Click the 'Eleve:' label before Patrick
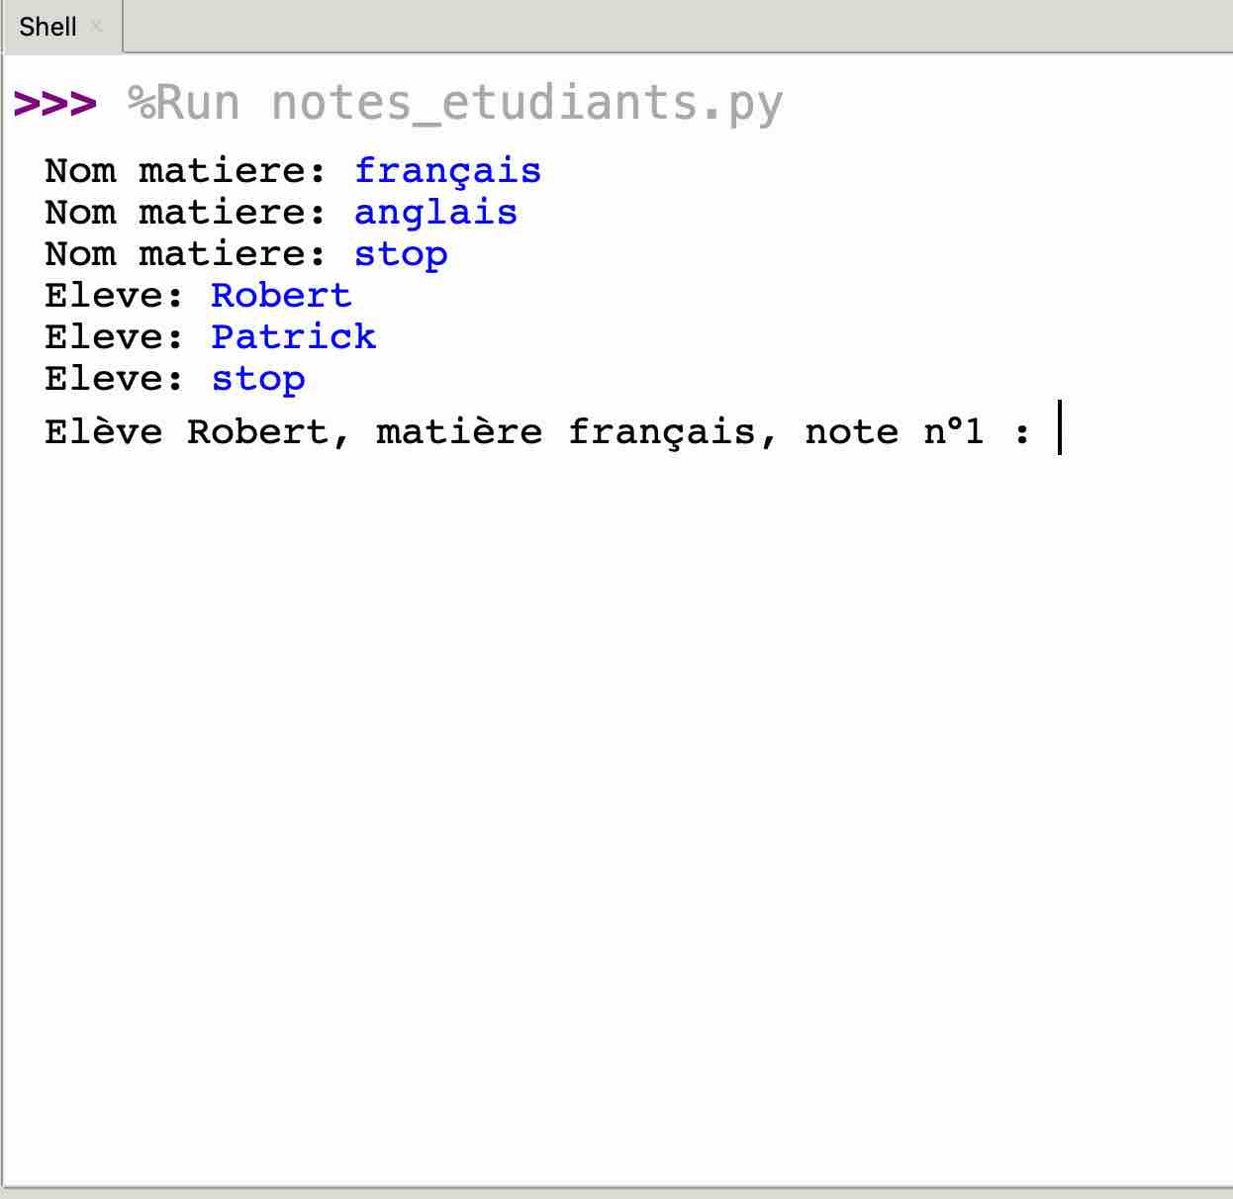1233x1199 pixels. pyautogui.click(x=114, y=337)
